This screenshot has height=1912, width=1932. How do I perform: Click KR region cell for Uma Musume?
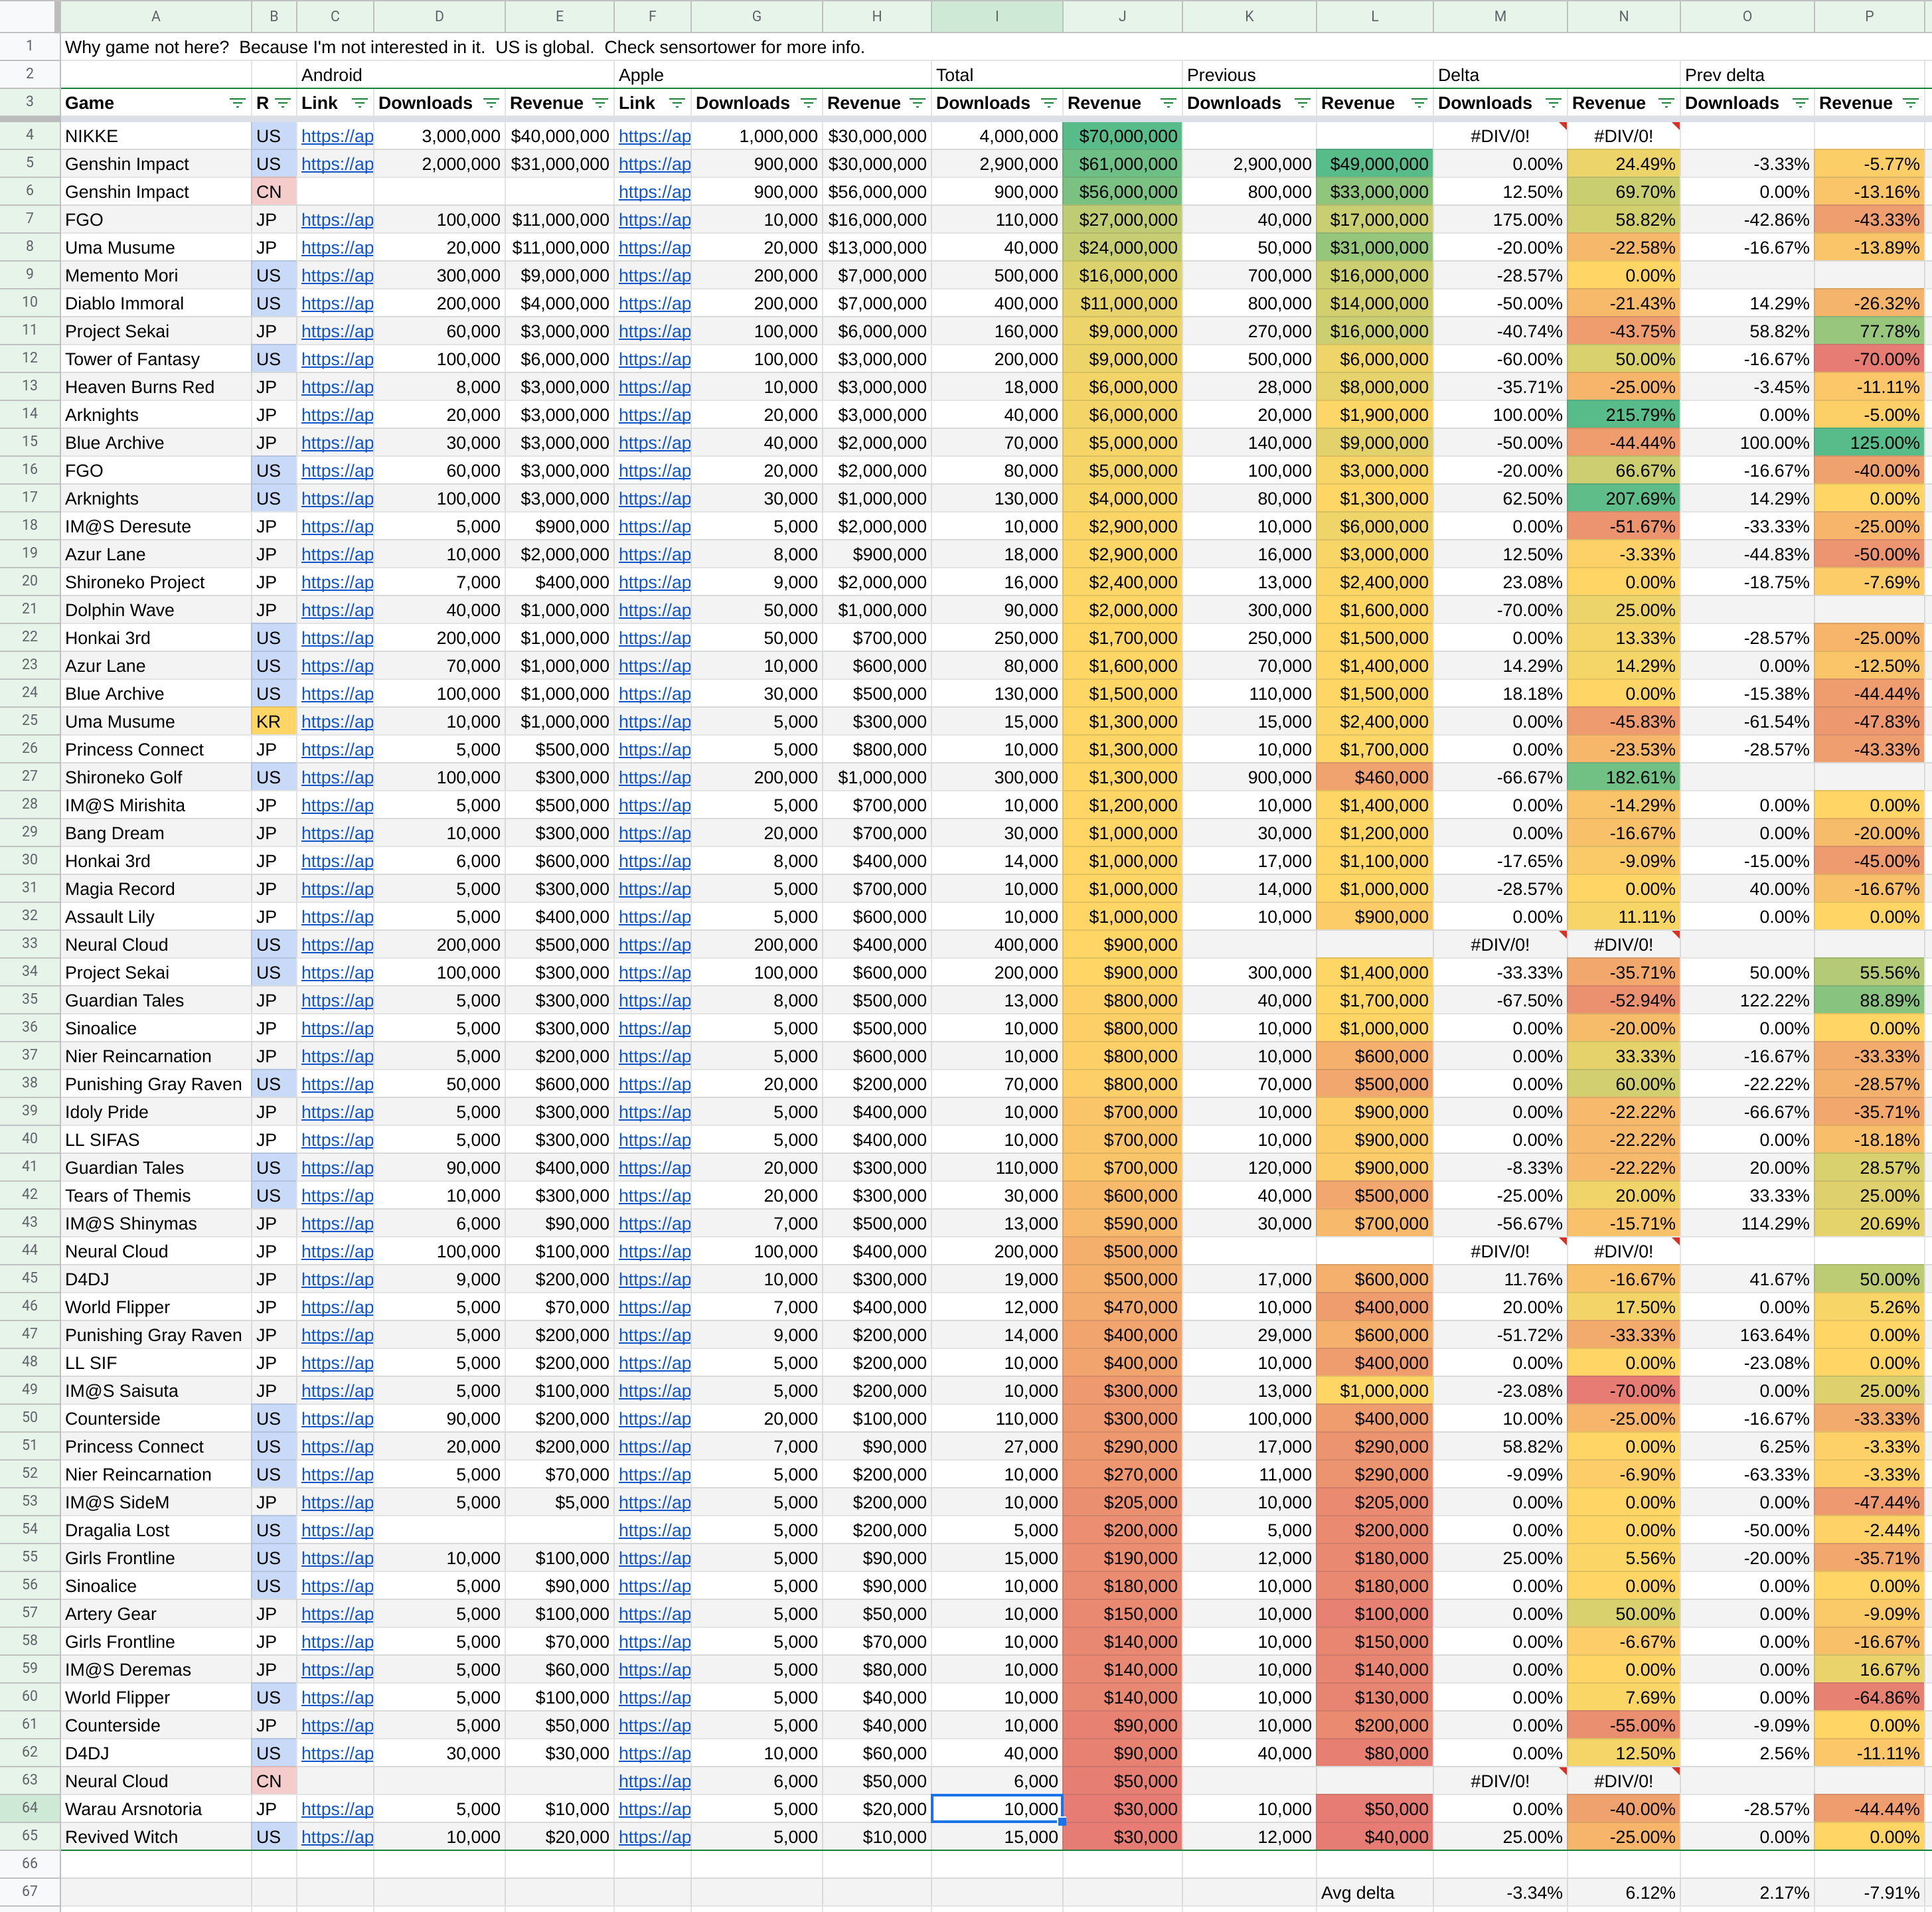coord(273,722)
